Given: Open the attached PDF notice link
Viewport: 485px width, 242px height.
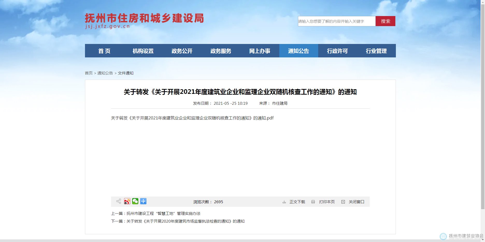Looking at the screenshot, I should 192,118.
